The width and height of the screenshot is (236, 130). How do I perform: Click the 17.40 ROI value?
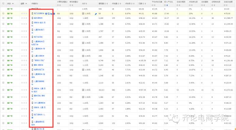point(167,14)
